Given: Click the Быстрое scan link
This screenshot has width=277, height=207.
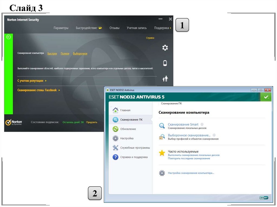Looking at the screenshot, I should [52, 54].
